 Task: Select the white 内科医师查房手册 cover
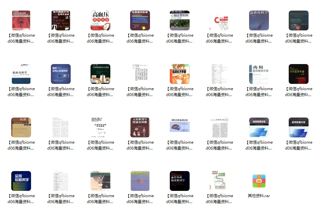259,74
